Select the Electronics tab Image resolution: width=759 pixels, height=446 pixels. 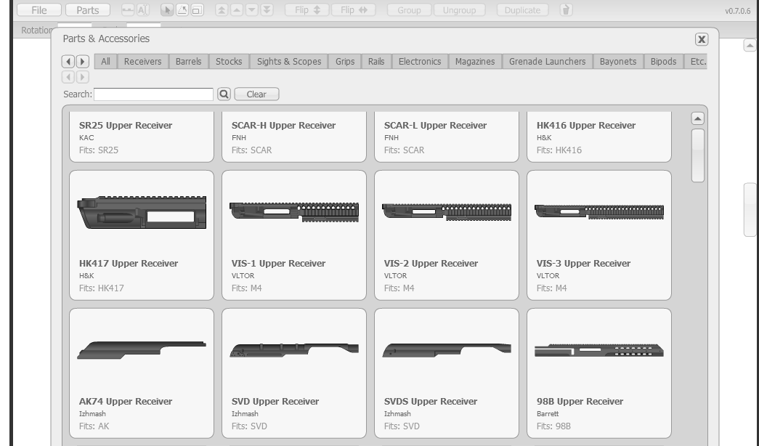(420, 62)
